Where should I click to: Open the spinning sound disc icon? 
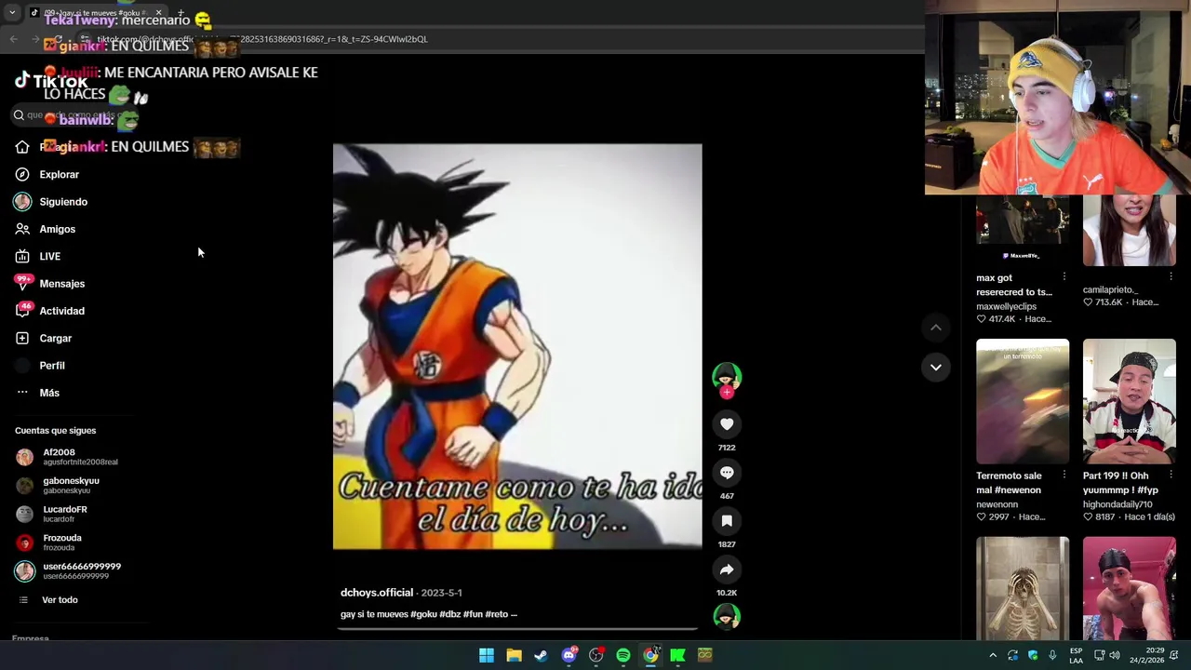click(727, 616)
